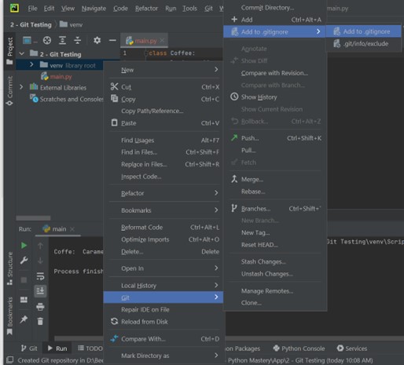Select main.py in the project tree

click(61, 76)
